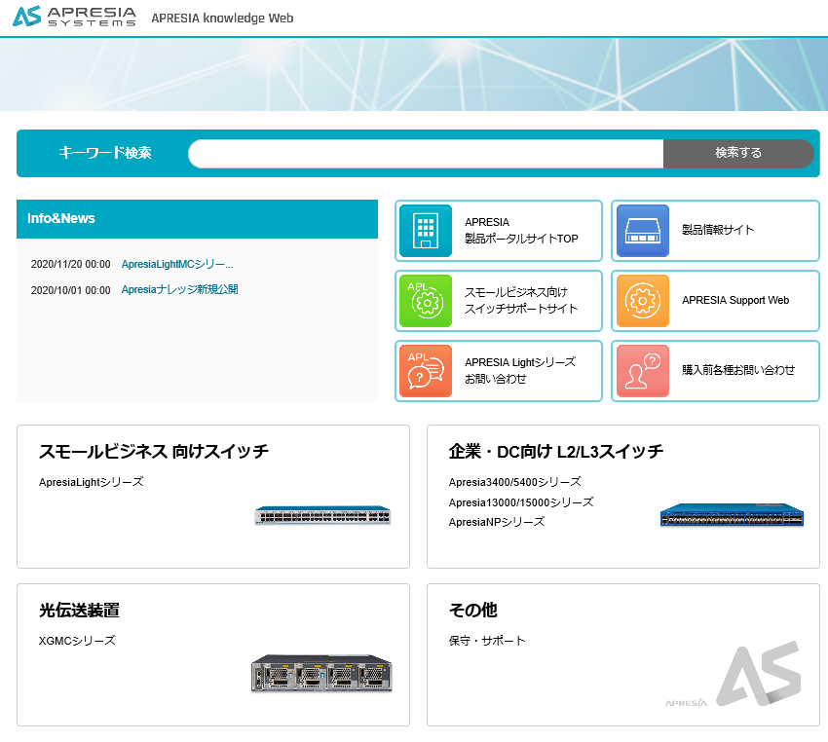
Task: Open Apresia13000/15000シリーズ link
Action: tap(521, 502)
